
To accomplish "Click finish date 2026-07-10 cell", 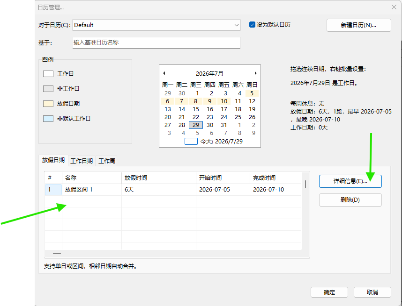I will (x=275, y=190).
